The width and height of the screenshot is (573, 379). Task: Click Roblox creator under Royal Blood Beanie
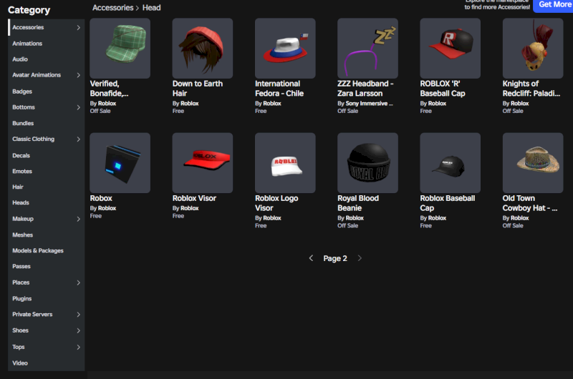coord(355,218)
